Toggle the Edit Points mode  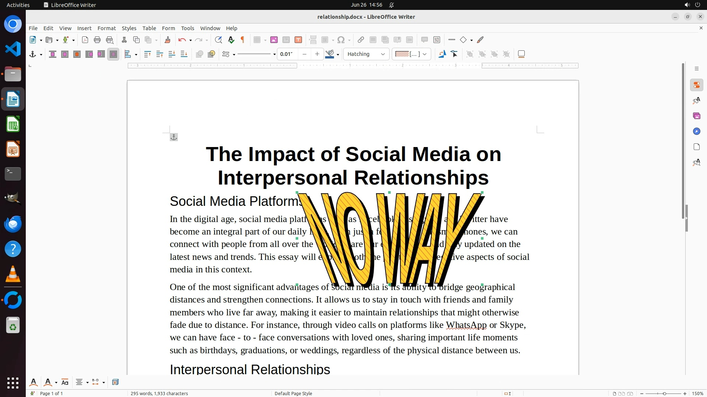point(454,54)
